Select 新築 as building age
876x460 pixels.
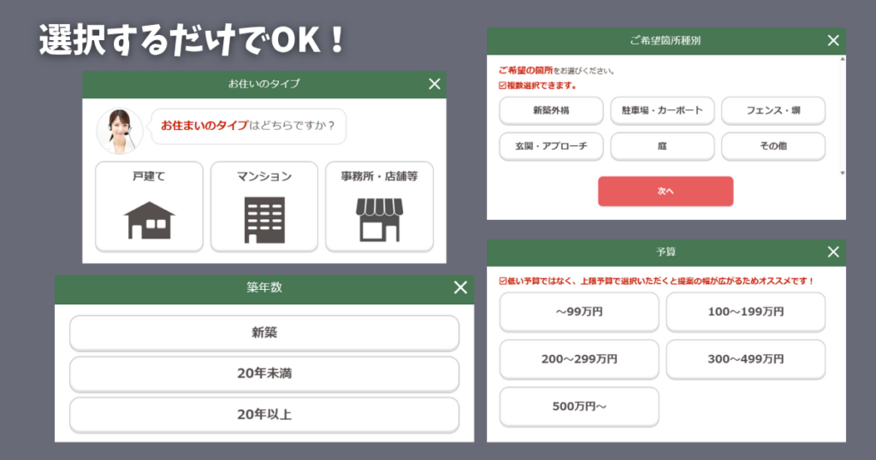[x=263, y=333]
